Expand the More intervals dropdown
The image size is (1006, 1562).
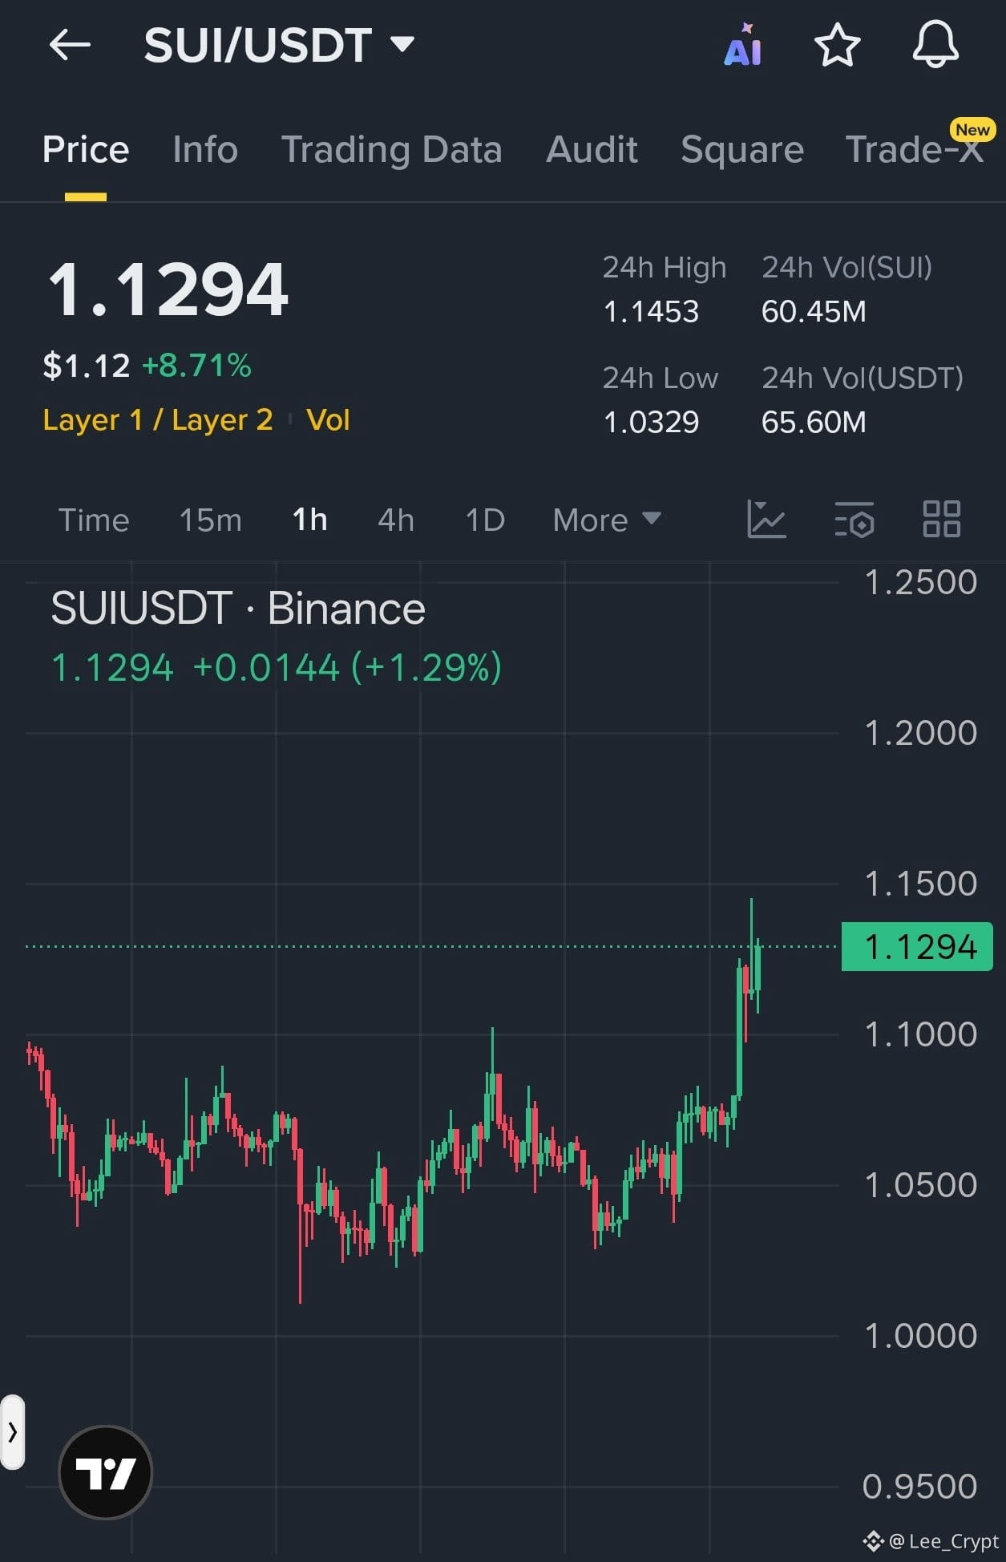coord(607,520)
